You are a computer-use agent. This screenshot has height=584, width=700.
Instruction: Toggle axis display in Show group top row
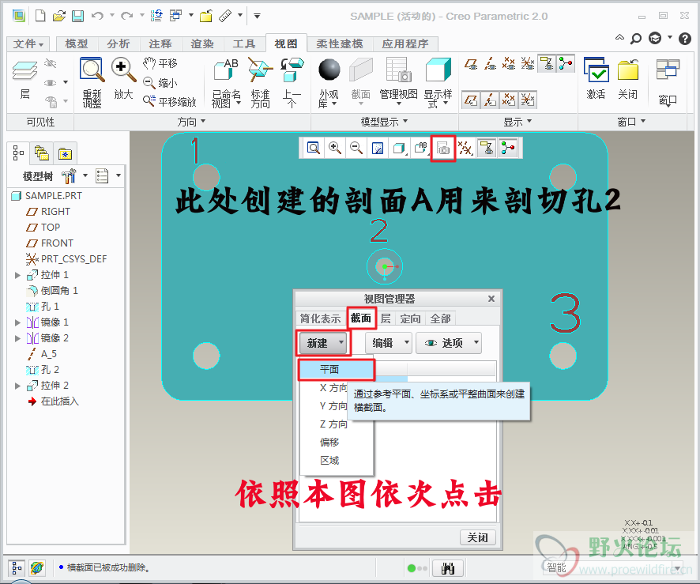tap(490, 64)
